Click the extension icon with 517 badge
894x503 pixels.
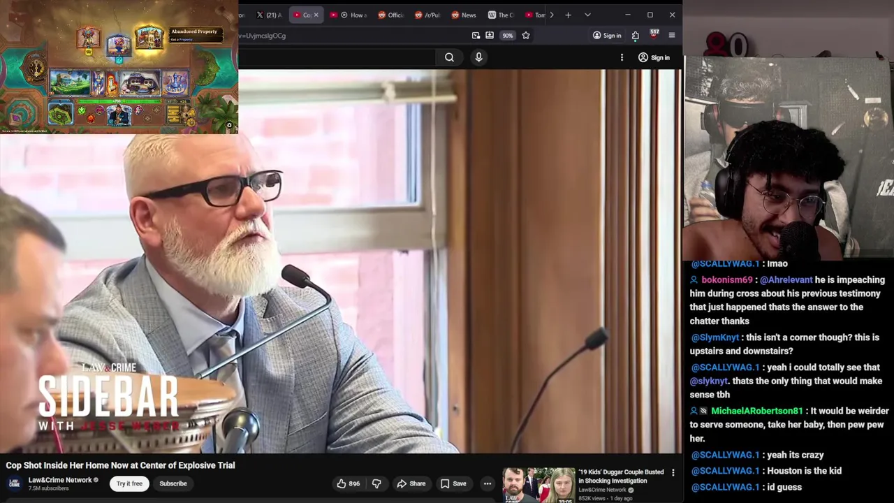(654, 34)
